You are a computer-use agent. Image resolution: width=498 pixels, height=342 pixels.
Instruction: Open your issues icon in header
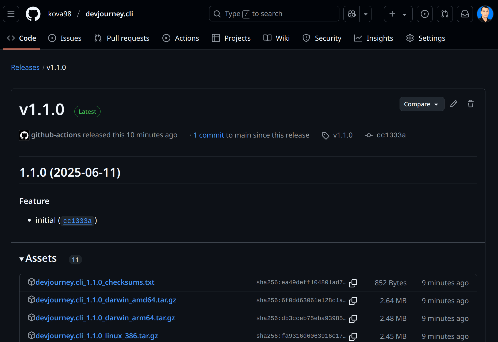pos(425,14)
